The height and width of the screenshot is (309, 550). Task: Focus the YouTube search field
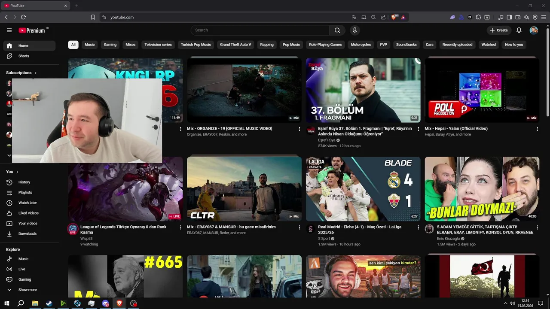[x=260, y=30]
